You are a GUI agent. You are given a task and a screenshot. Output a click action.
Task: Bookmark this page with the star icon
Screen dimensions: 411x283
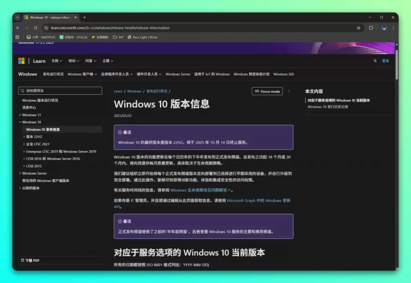pos(358,28)
